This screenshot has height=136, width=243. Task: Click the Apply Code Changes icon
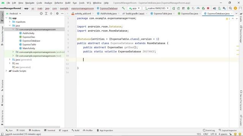coord(183,8)
